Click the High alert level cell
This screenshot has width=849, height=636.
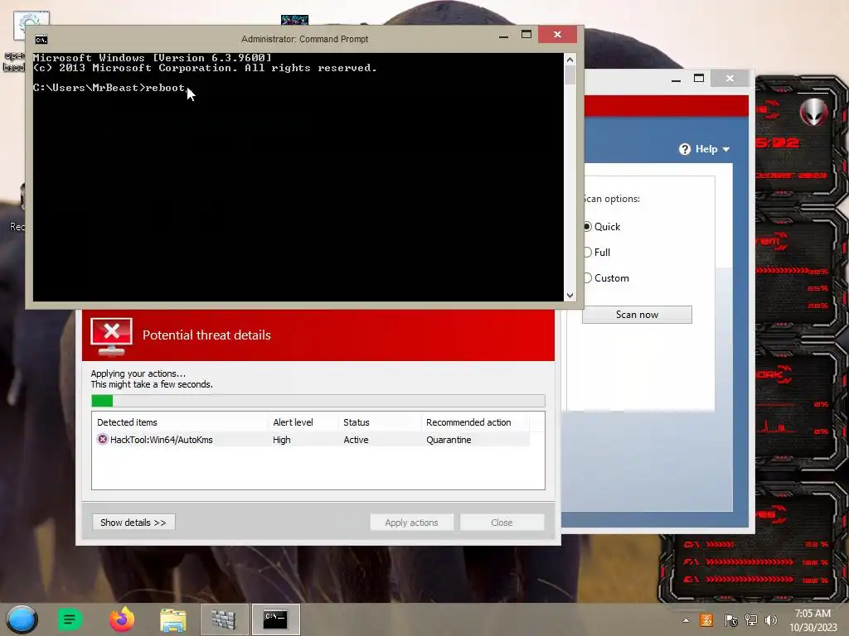click(282, 440)
